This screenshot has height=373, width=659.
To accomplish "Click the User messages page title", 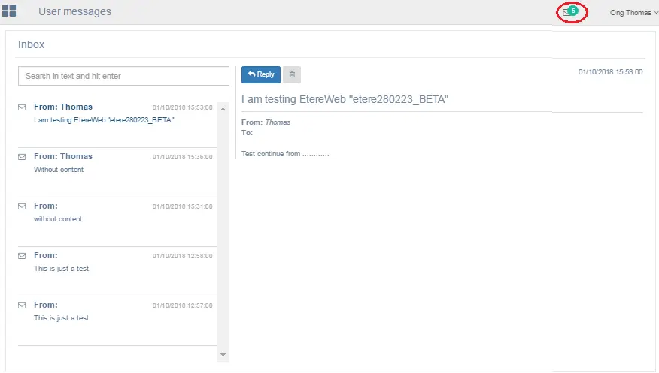I will pyautogui.click(x=74, y=11).
